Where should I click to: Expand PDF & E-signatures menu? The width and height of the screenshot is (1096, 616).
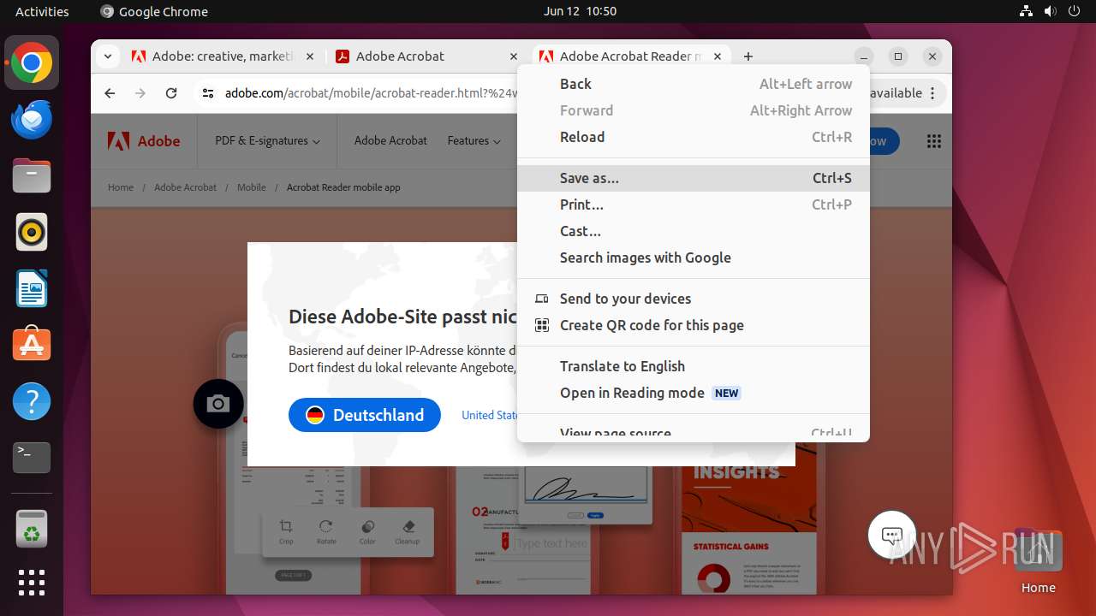click(x=268, y=141)
